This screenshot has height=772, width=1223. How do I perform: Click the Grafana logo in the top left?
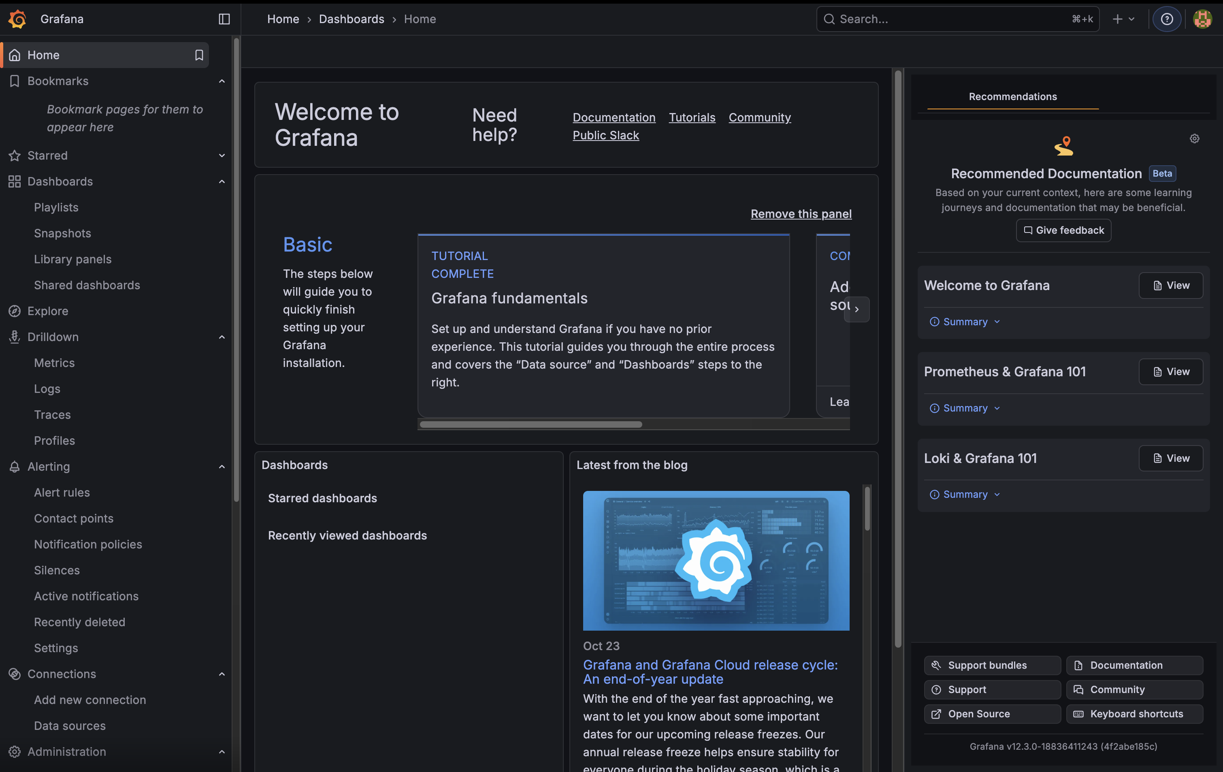point(17,19)
